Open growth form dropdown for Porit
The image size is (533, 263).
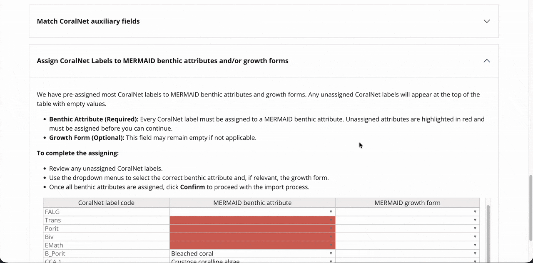[475, 228]
